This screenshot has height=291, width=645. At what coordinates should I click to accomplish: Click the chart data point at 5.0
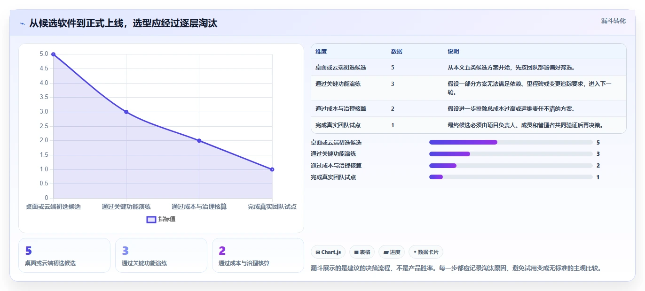[x=53, y=54]
